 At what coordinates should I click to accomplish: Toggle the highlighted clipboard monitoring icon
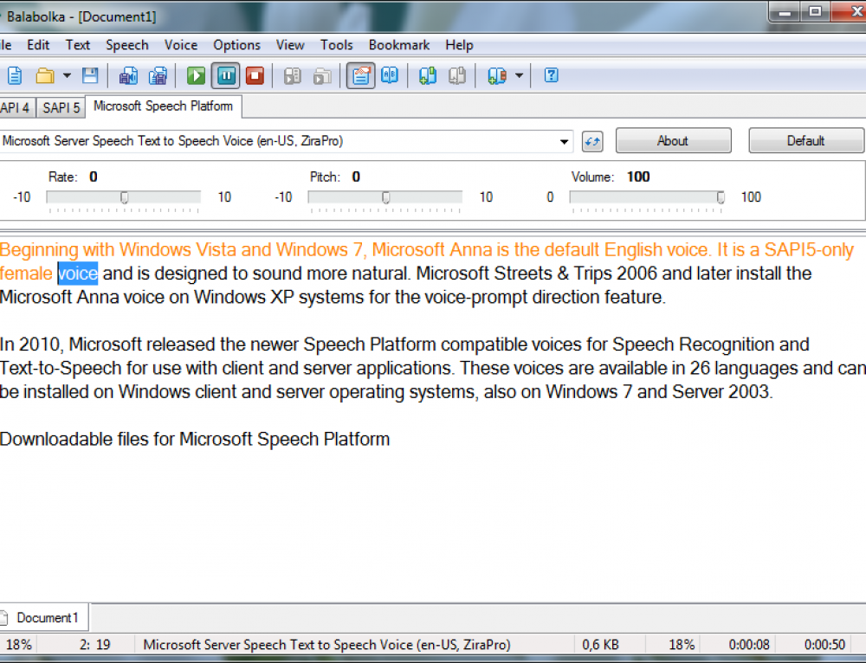[x=360, y=75]
